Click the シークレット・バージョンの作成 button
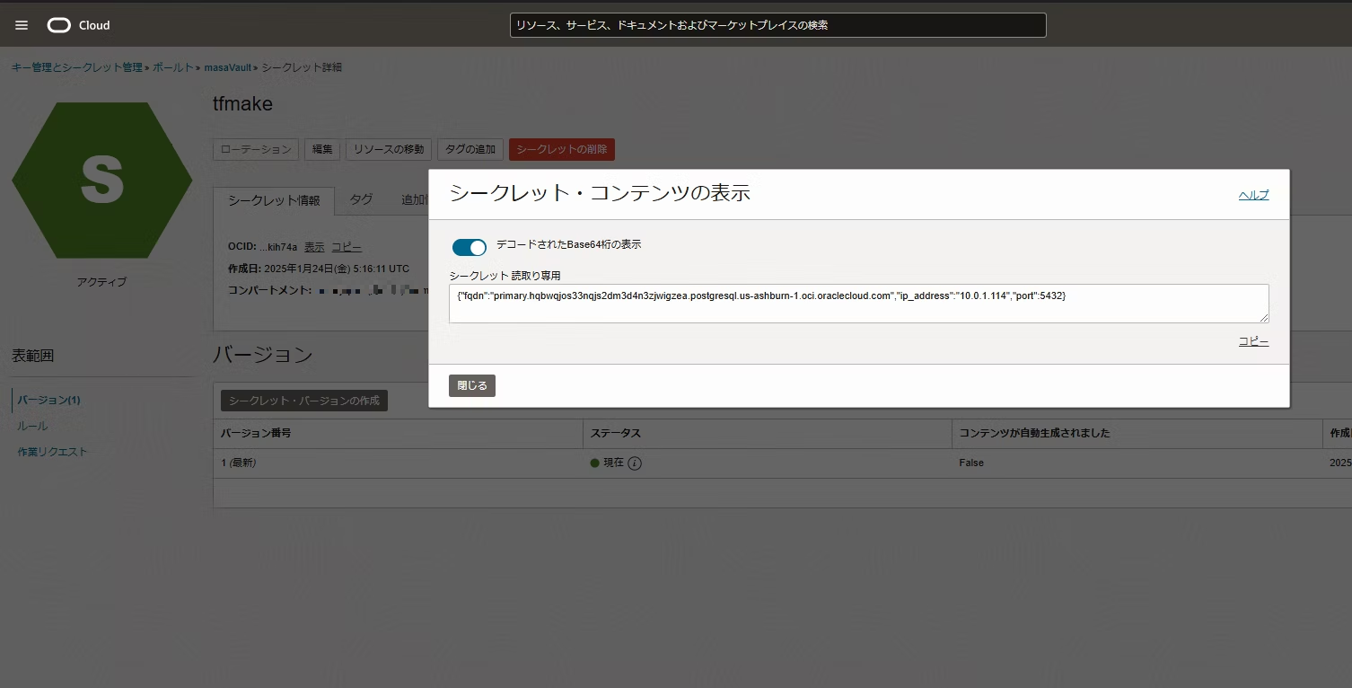The image size is (1352, 688). [304, 401]
